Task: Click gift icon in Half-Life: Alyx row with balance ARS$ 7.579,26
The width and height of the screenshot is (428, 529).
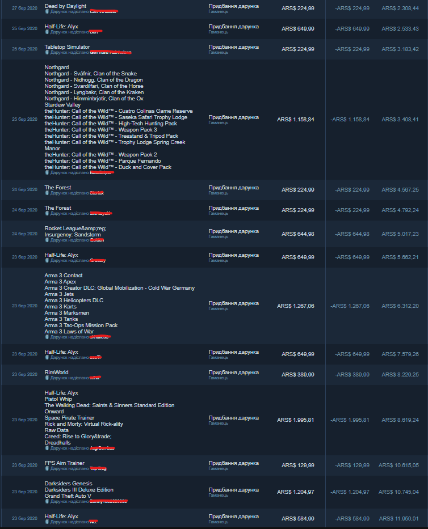Action: click(47, 357)
